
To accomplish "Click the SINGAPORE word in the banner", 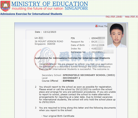I will coord(76,8).
